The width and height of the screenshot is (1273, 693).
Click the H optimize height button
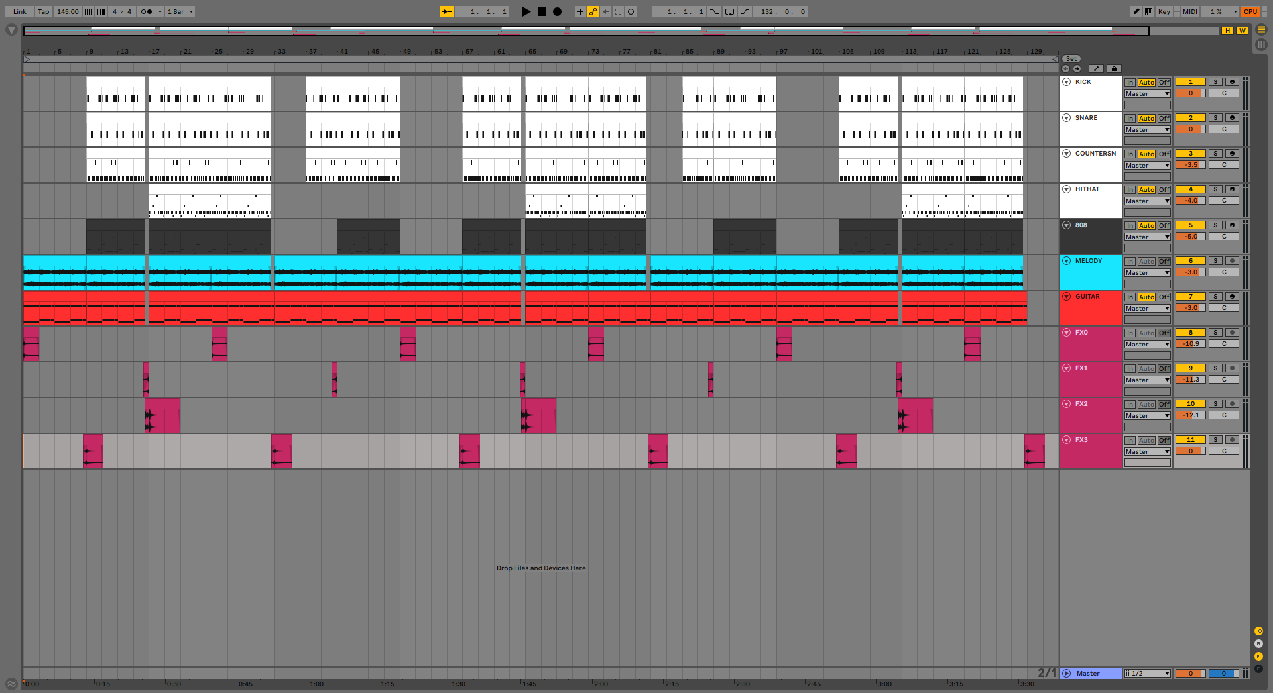[1228, 31]
